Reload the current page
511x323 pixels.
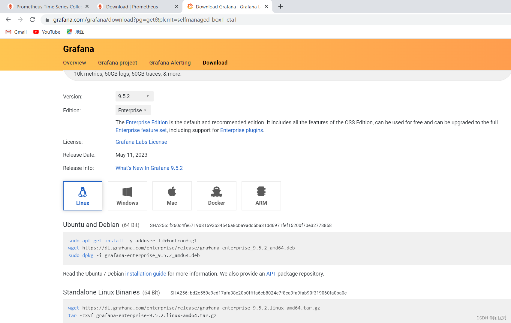click(x=32, y=20)
